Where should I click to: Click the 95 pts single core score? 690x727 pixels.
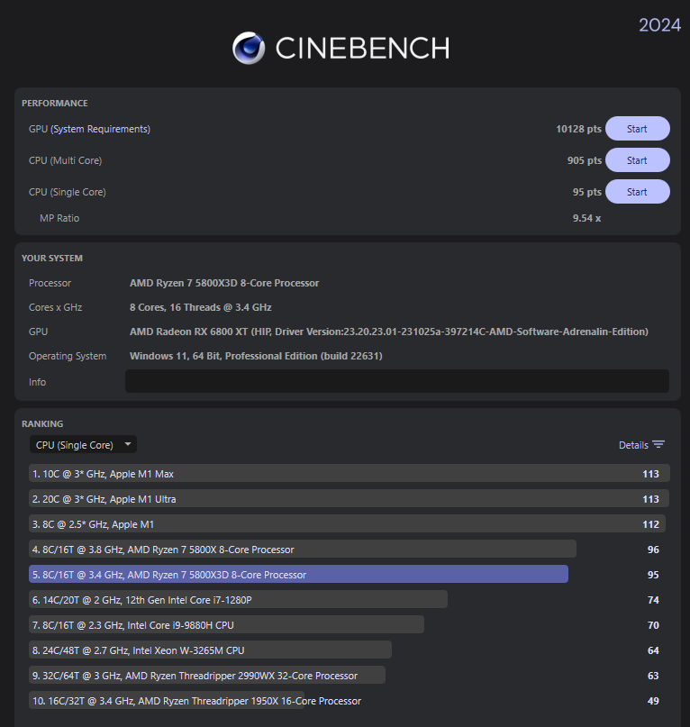(586, 192)
